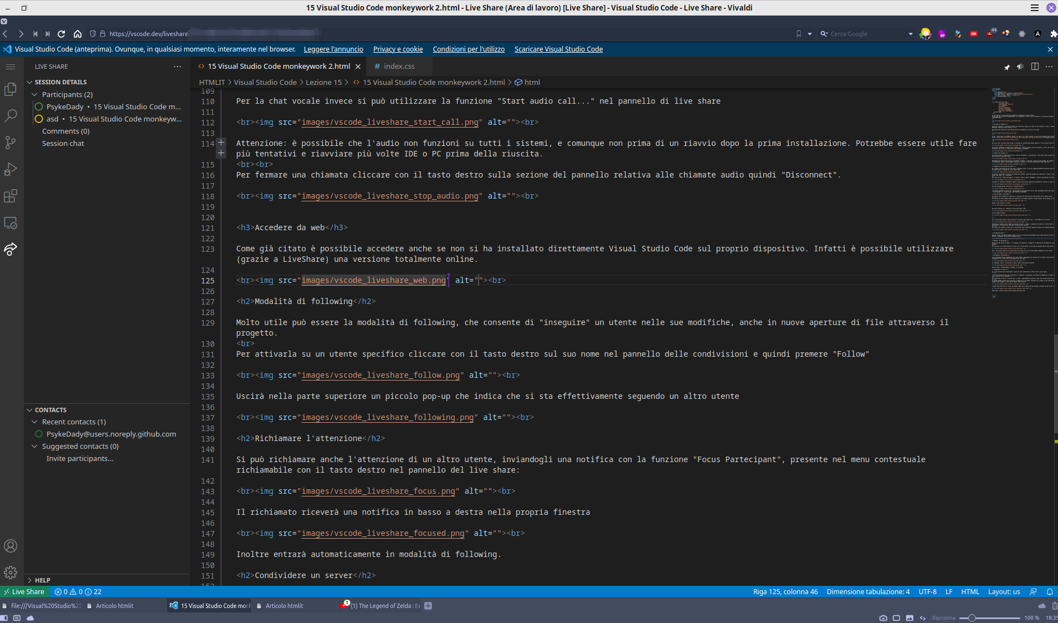This screenshot has height=623, width=1058.
Task: Click the Privacy e cookie link
Action: (398, 49)
